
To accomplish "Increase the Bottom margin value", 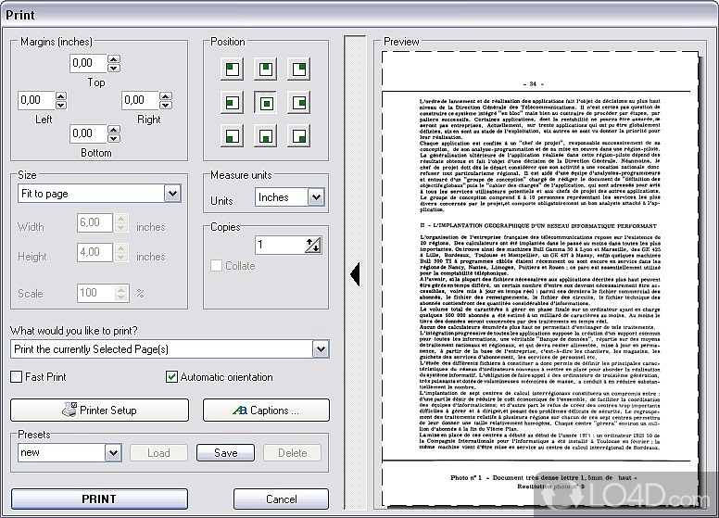I will coord(114,130).
